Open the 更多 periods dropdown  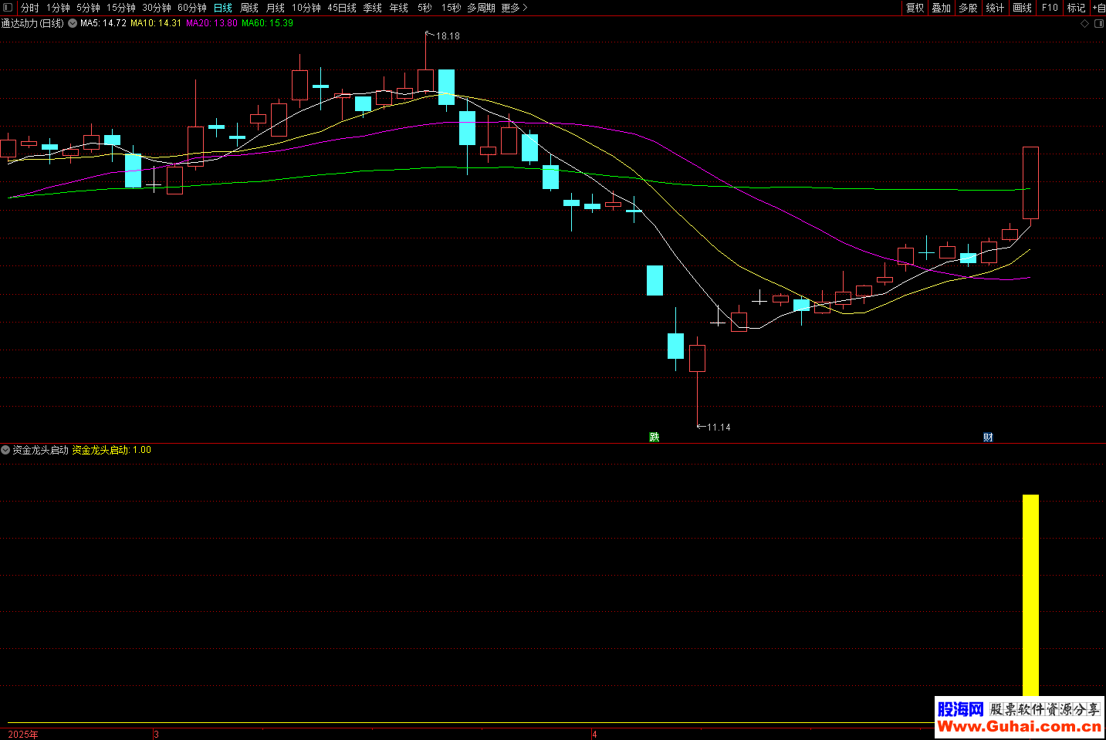click(514, 8)
